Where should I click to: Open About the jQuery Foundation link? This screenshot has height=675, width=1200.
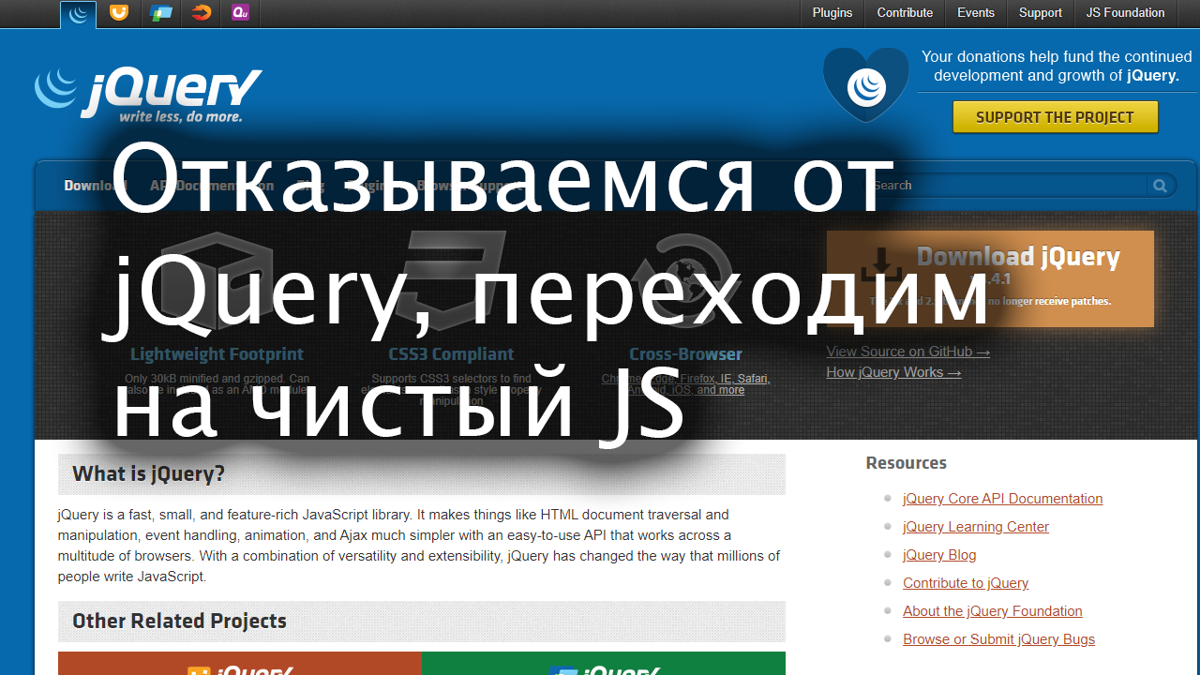pos(992,611)
